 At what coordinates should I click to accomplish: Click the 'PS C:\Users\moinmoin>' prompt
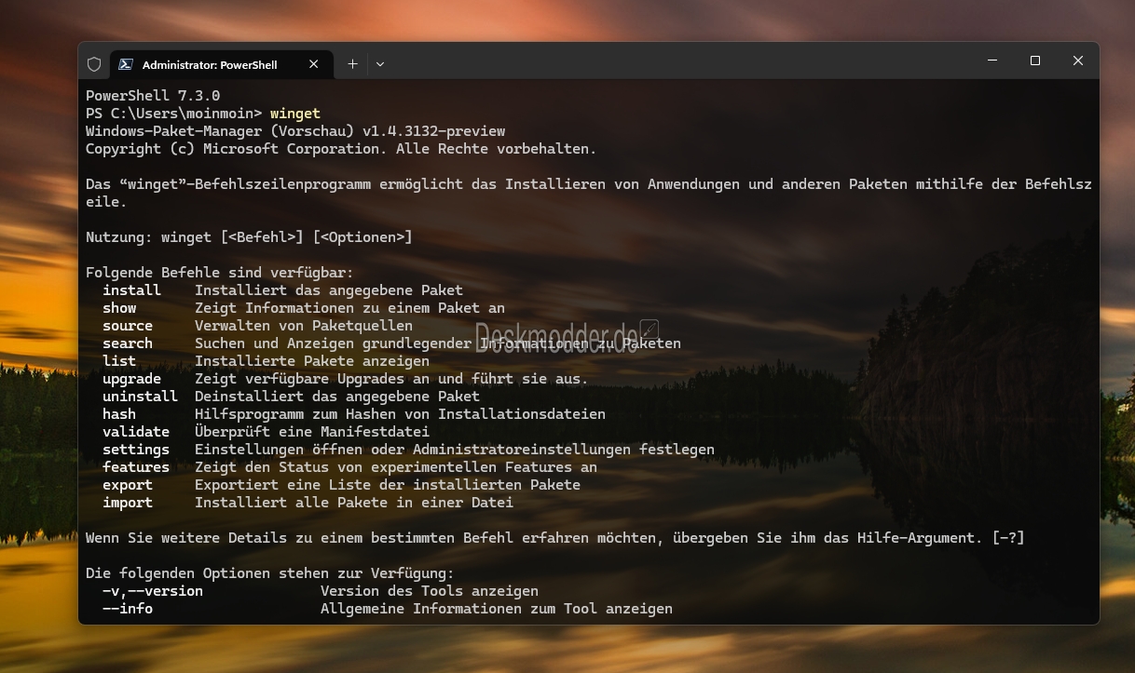coord(174,114)
